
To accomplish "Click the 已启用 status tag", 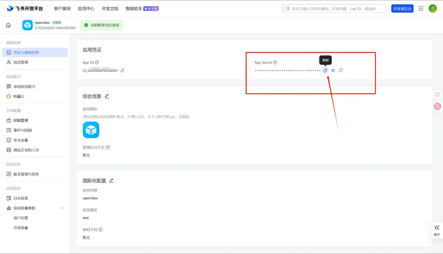I will (x=57, y=22).
